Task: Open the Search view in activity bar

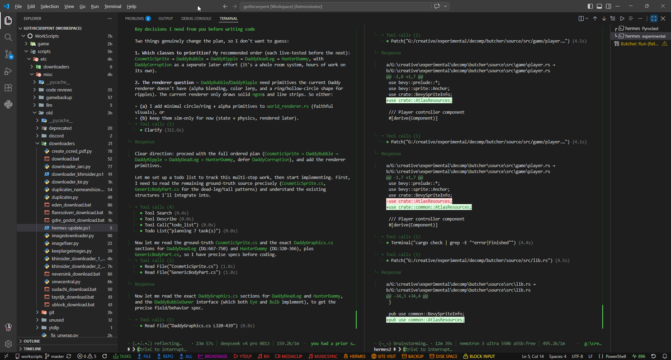Action: [8, 37]
